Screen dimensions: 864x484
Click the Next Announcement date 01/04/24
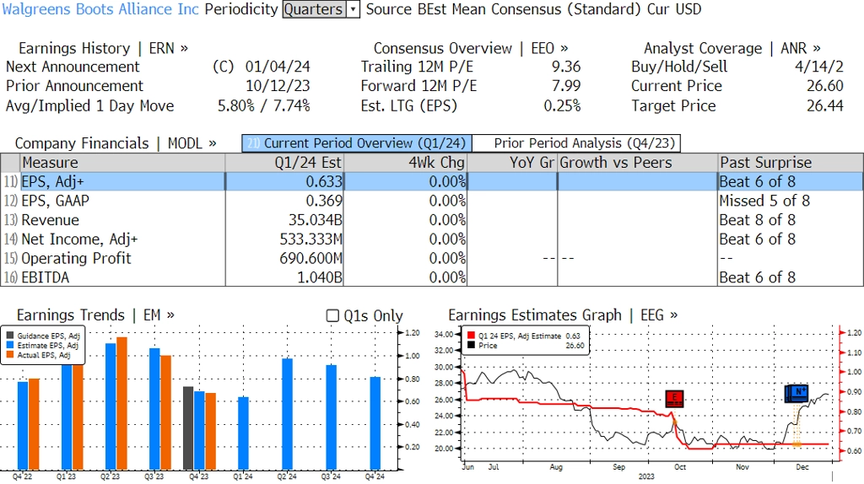coord(278,67)
